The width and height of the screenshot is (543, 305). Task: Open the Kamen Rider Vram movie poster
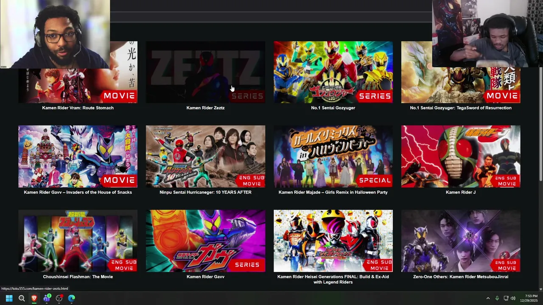pos(78,85)
